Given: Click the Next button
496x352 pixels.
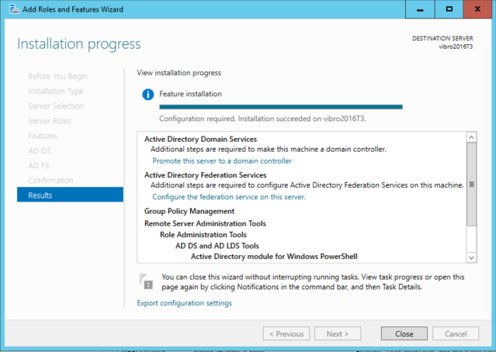Looking at the screenshot, I should coord(338,333).
